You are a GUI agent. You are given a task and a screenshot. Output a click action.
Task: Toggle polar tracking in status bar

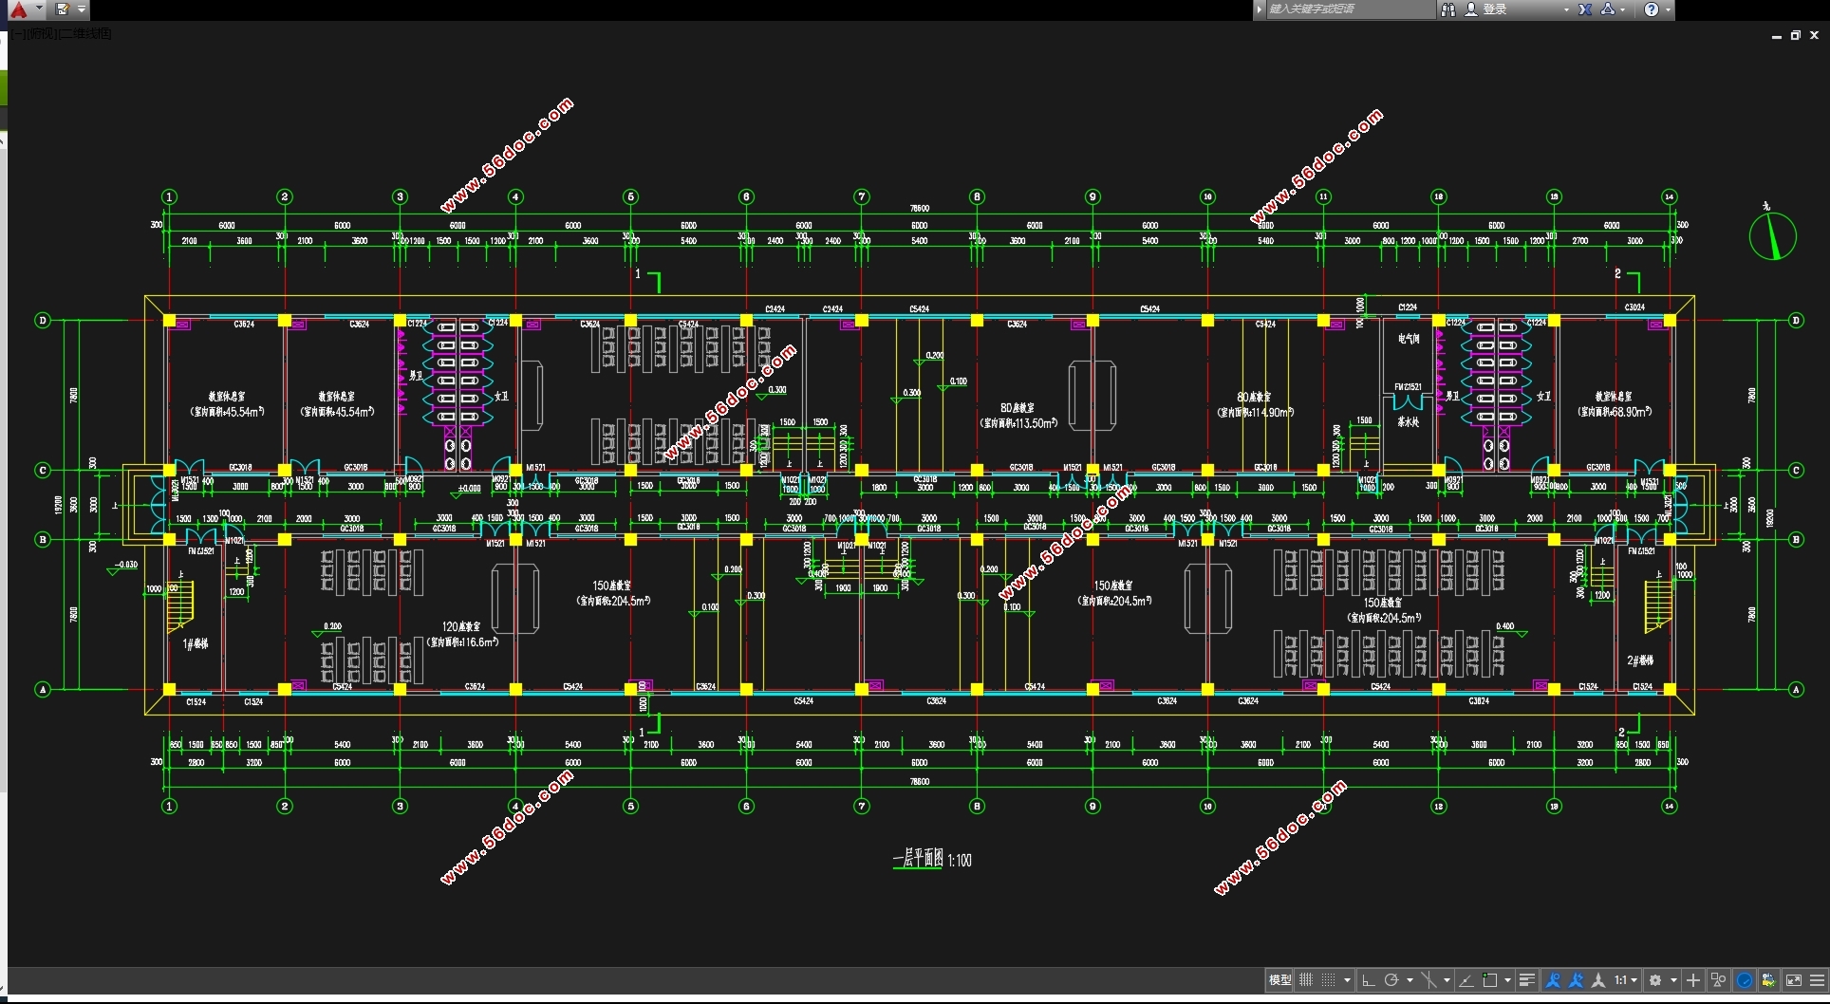pos(1391,980)
